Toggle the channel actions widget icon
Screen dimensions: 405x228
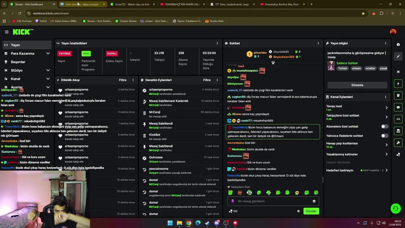pos(398,131)
